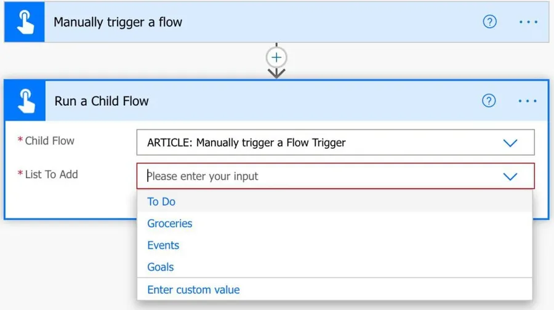Click the Run a Child Flow title
Viewport: 554px width, 310px height.
(102, 101)
